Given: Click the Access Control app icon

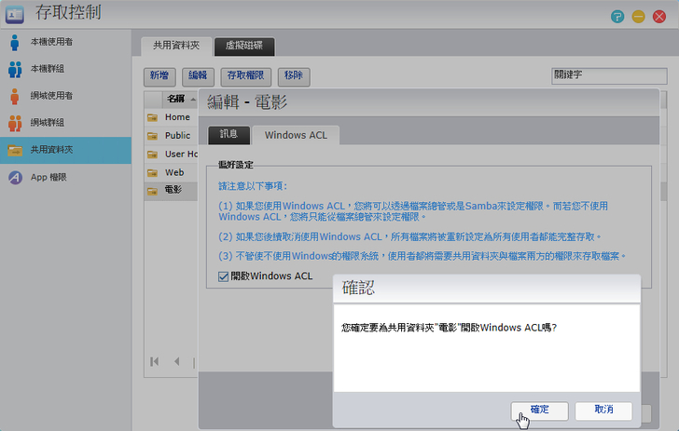Looking at the screenshot, I should [x=14, y=15].
